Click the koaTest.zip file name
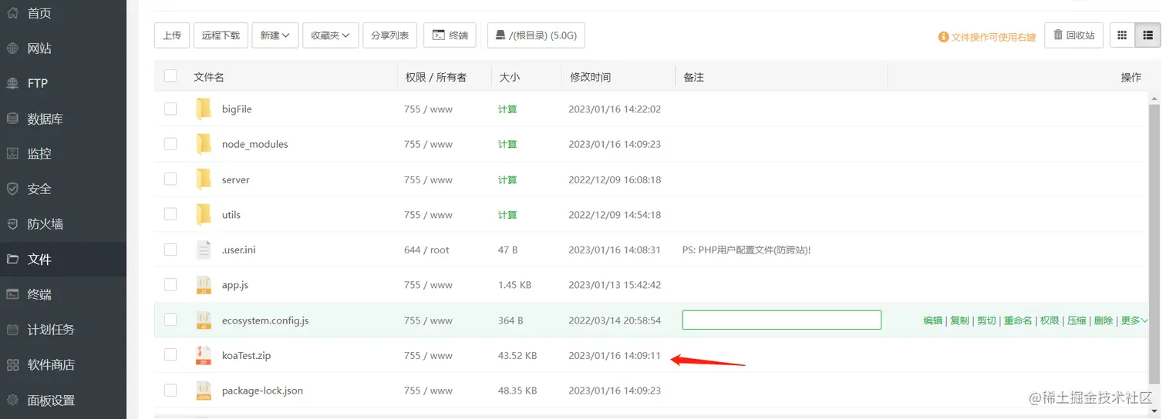The width and height of the screenshot is (1166, 419). click(x=246, y=356)
